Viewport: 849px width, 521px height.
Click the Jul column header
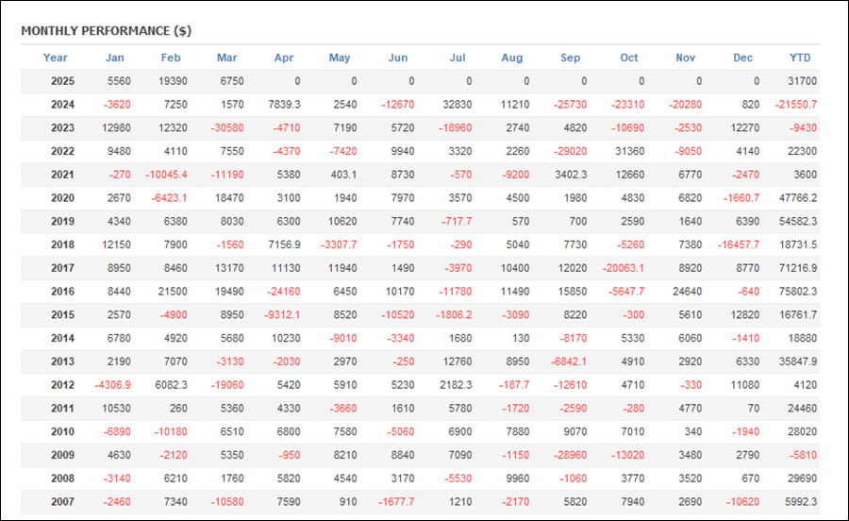tap(458, 58)
